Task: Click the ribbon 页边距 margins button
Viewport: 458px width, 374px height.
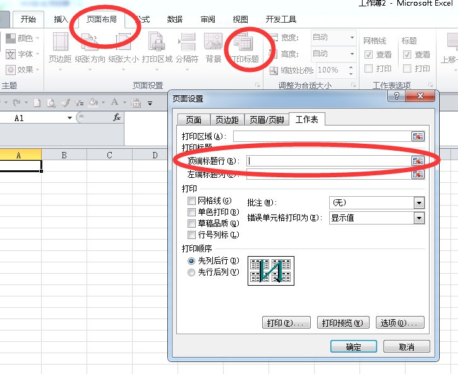Action: click(x=60, y=51)
